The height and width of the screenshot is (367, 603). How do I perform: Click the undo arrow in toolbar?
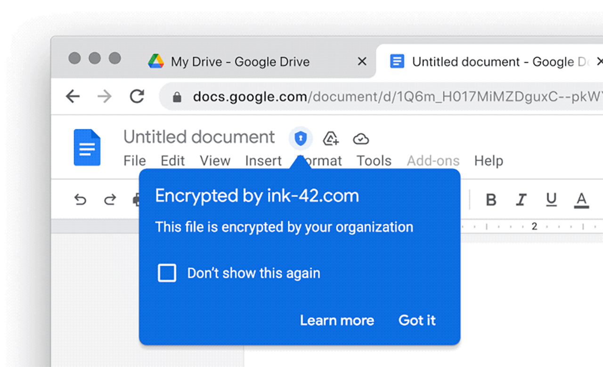click(x=81, y=200)
